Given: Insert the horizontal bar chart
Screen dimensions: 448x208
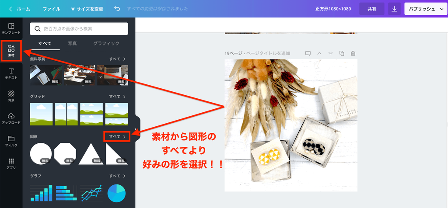Looking at the screenshot, I should [x=66, y=193].
